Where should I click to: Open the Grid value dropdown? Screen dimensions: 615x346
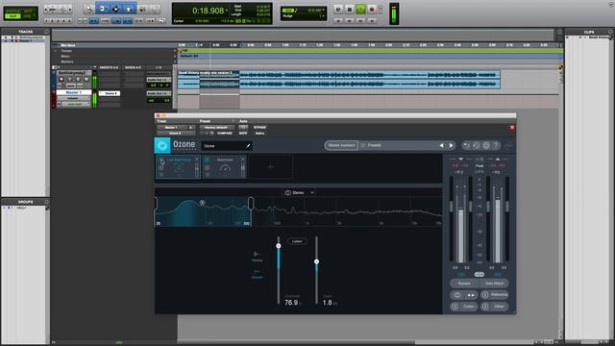[x=323, y=11]
